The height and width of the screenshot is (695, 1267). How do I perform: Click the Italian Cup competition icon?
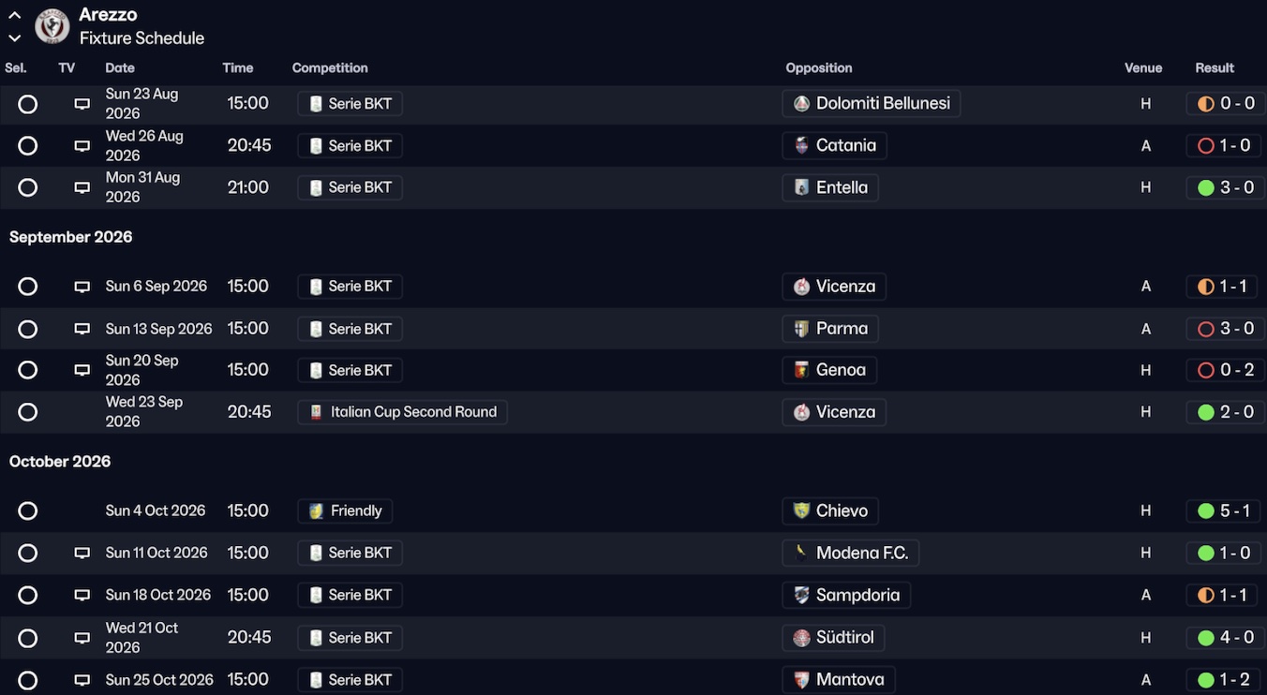tap(316, 412)
